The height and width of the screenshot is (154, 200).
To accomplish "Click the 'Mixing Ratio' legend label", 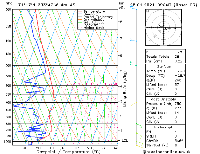I will pyautogui.click(x=94, y=28).
